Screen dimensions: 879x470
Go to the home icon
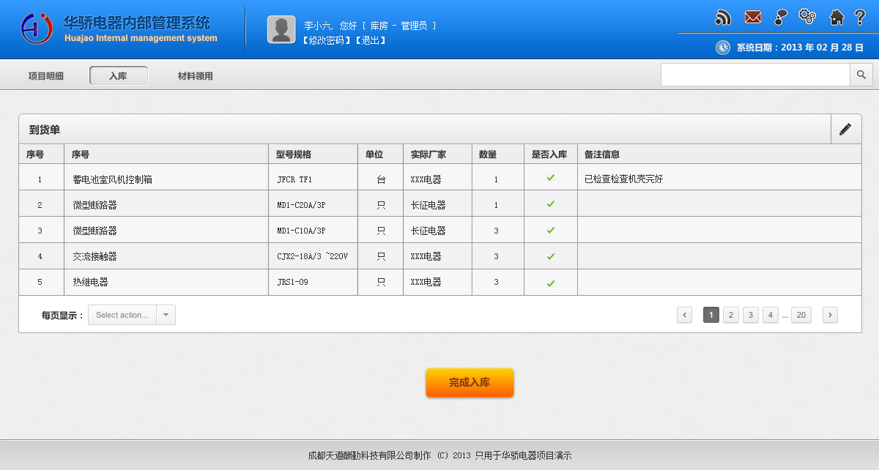tap(837, 18)
